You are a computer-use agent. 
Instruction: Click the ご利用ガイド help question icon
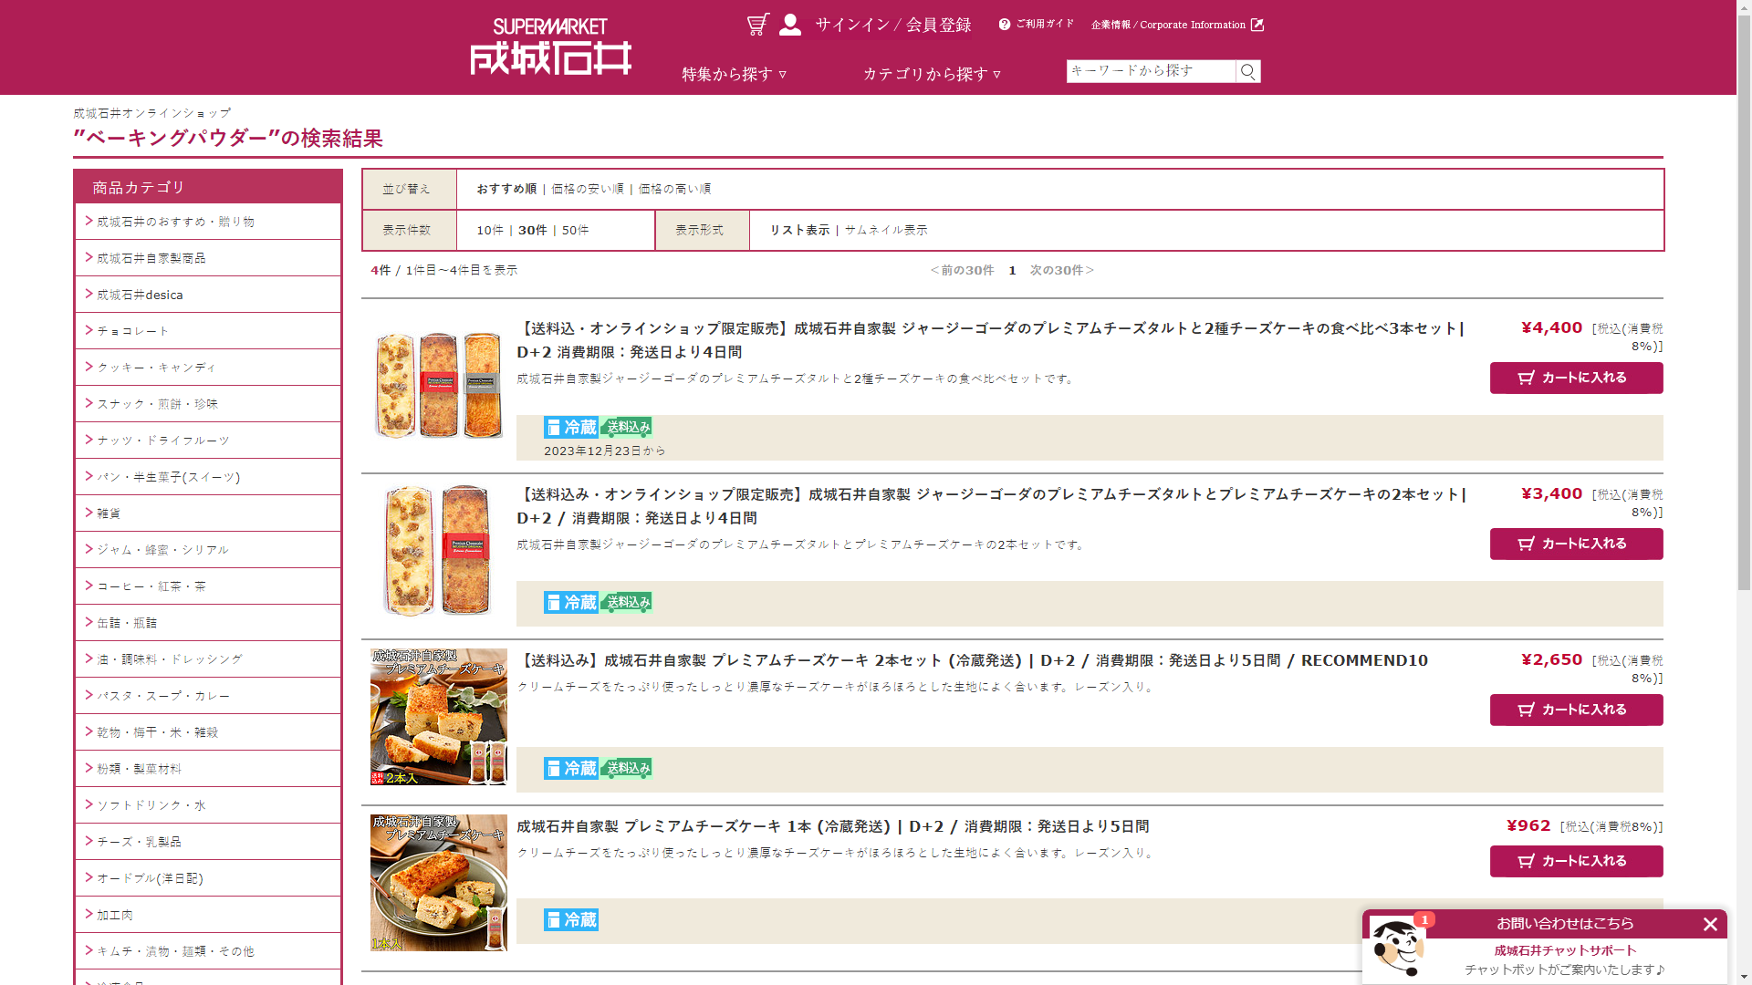click(1005, 25)
